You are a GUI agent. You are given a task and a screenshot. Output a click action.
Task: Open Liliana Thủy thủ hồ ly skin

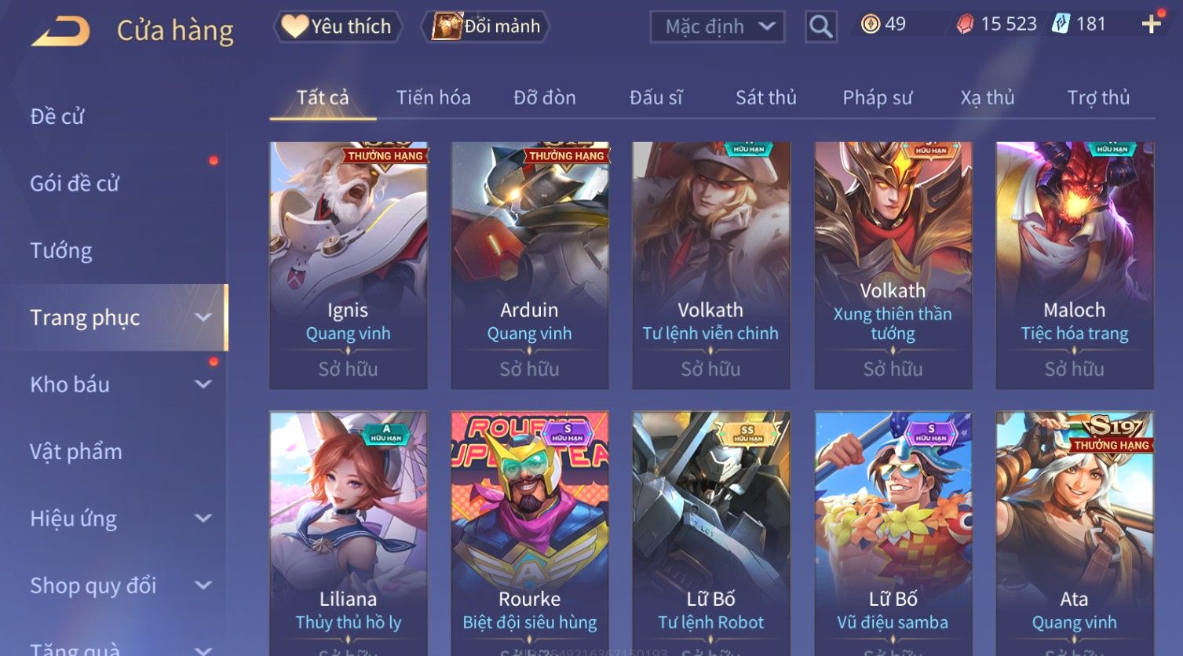tap(349, 534)
